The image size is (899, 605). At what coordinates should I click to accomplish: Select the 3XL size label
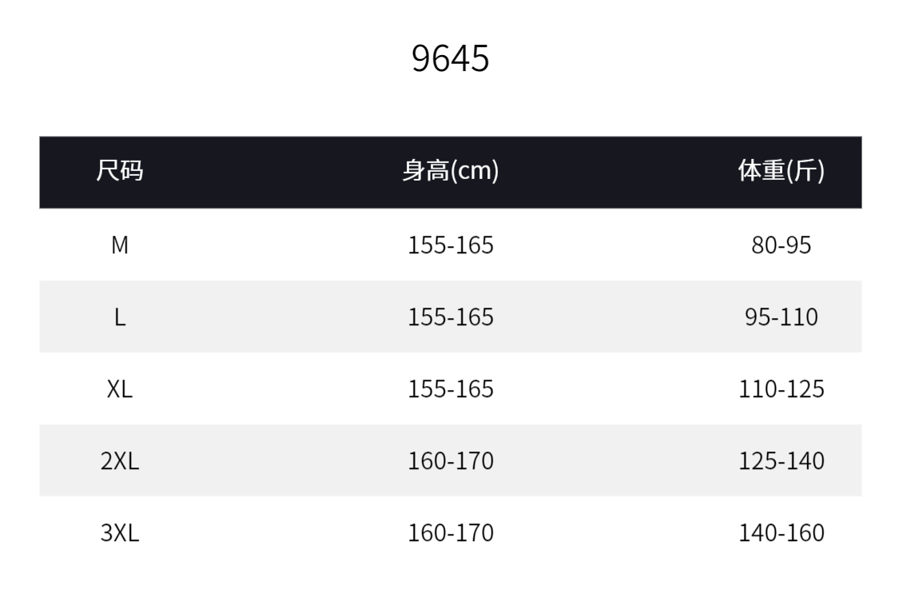pos(120,533)
